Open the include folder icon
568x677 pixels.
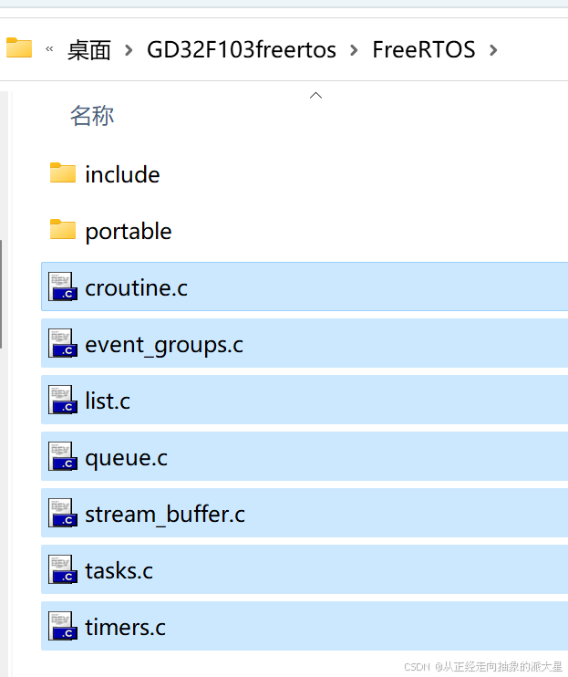coord(63,172)
